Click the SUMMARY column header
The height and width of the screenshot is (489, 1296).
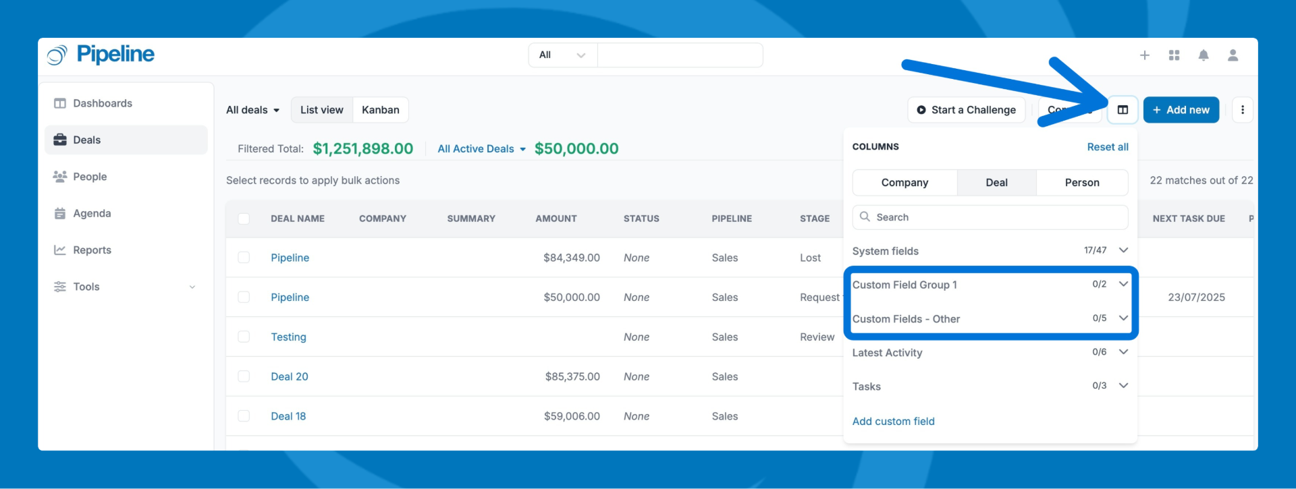tap(471, 219)
